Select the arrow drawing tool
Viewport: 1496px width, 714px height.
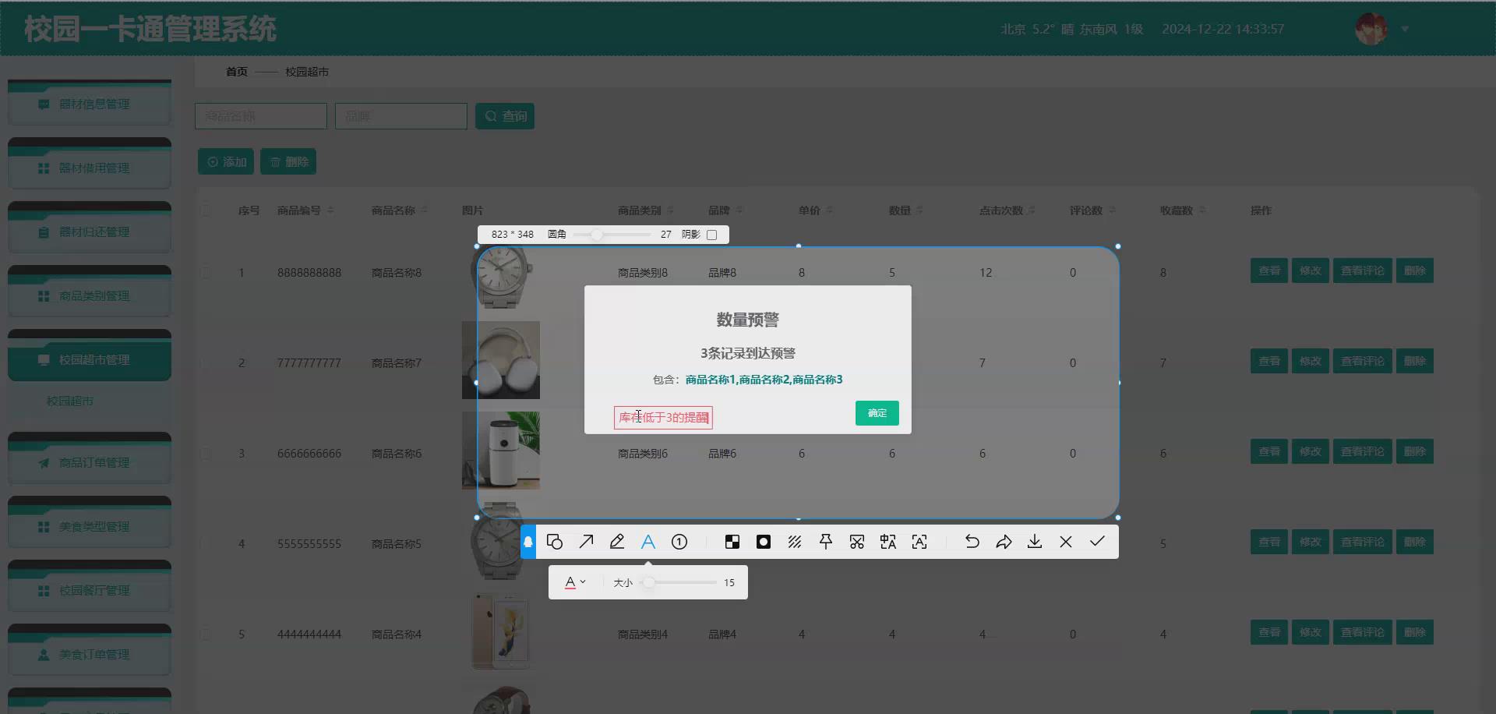click(x=586, y=542)
